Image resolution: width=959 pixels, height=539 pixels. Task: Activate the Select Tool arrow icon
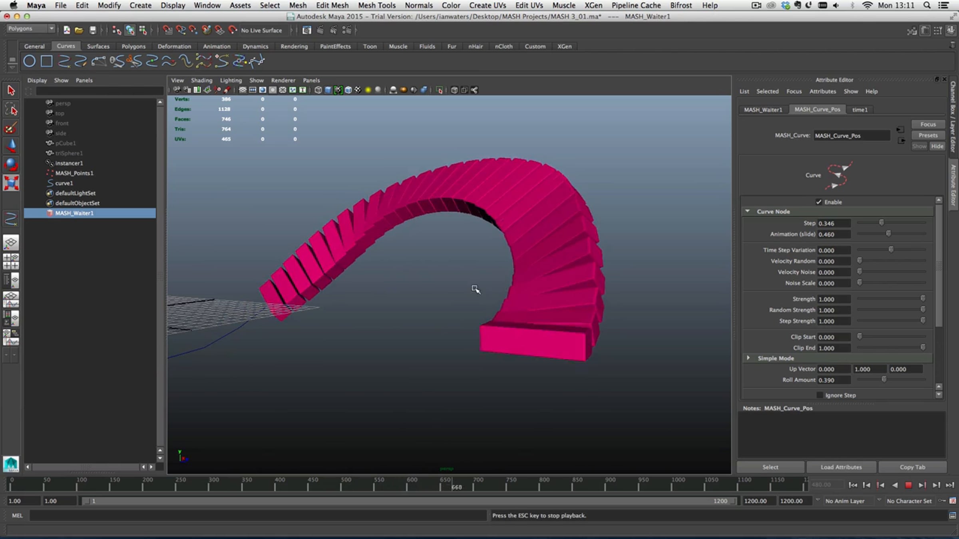pos(11,91)
